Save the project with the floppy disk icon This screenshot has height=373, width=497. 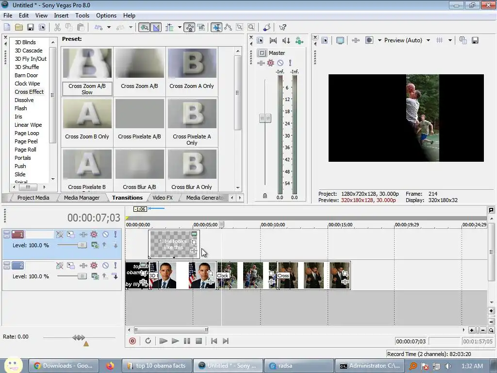click(x=31, y=27)
